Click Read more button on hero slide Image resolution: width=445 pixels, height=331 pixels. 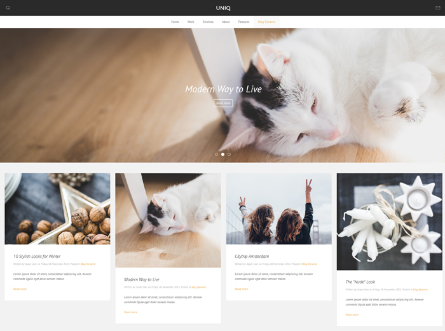[223, 103]
